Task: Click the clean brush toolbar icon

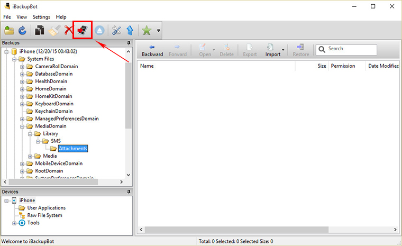Action: click(54, 30)
